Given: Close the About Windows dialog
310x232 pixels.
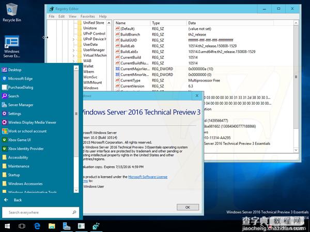Looking at the screenshot, I should [197, 96].
